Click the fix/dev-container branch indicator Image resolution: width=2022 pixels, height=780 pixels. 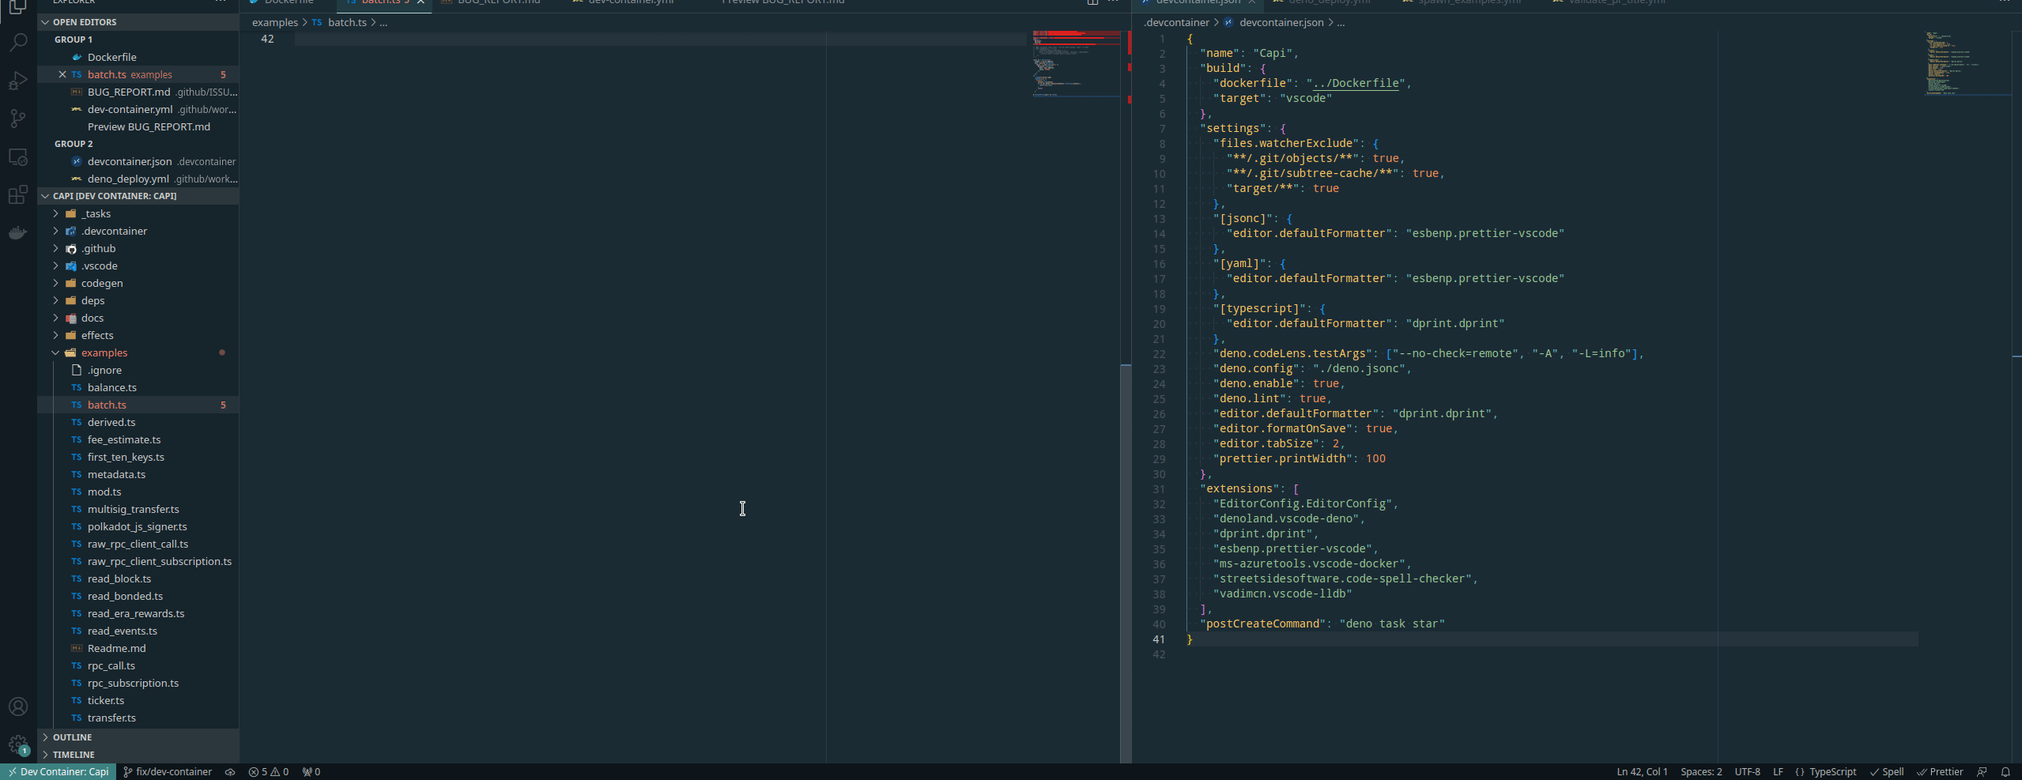[x=168, y=771]
